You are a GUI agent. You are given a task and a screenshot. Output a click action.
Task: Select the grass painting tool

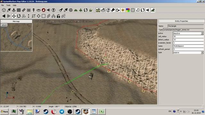coord(91,10)
